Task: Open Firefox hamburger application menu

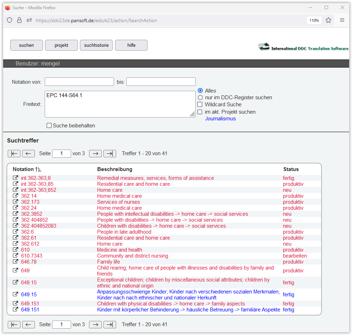Action: point(342,20)
